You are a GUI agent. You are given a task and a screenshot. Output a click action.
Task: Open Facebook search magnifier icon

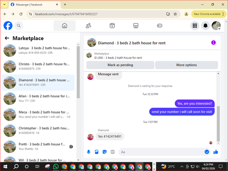click(x=19, y=26)
